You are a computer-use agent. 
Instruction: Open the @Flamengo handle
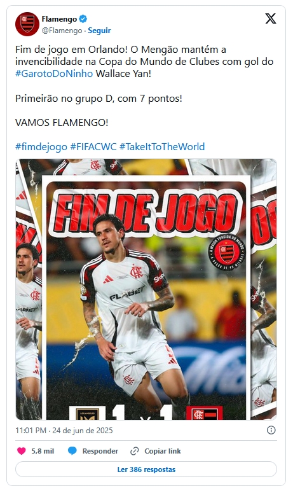point(62,31)
